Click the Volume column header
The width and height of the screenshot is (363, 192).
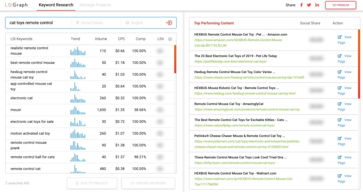coord(101,39)
